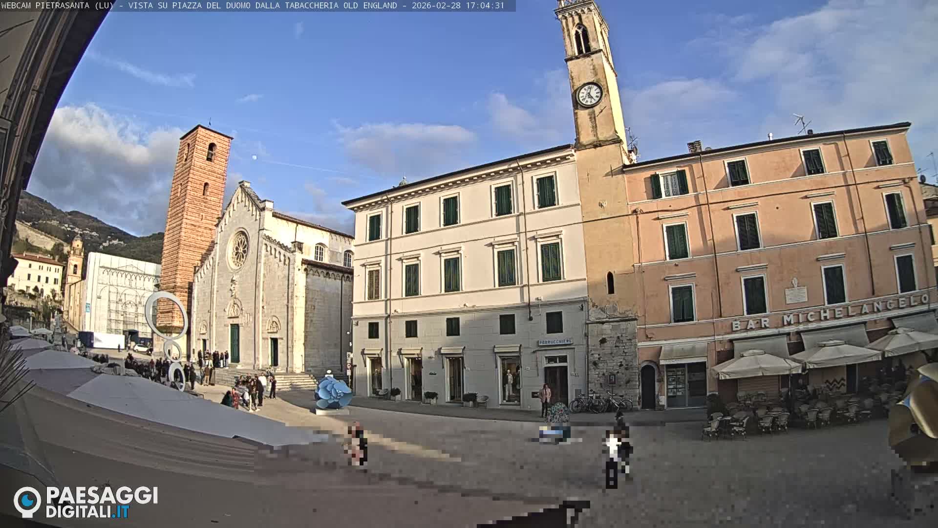Click the webcam title text in the top bar
This screenshot has height=528, width=938.
(199, 5)
